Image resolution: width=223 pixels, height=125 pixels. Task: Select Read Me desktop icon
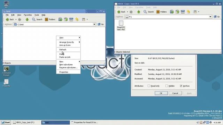(6, 83)
